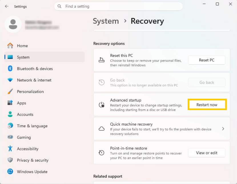Screen dimensions: 237x184
Task: Click the search magnifier icon
Action: pyautogui.click(x=59, y=6)
